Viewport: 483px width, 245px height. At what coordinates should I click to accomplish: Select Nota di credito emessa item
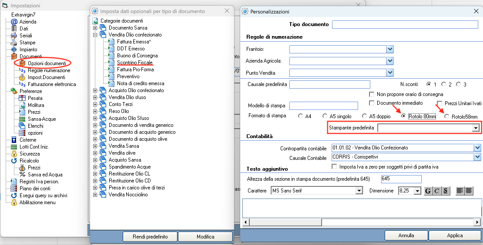141,83
